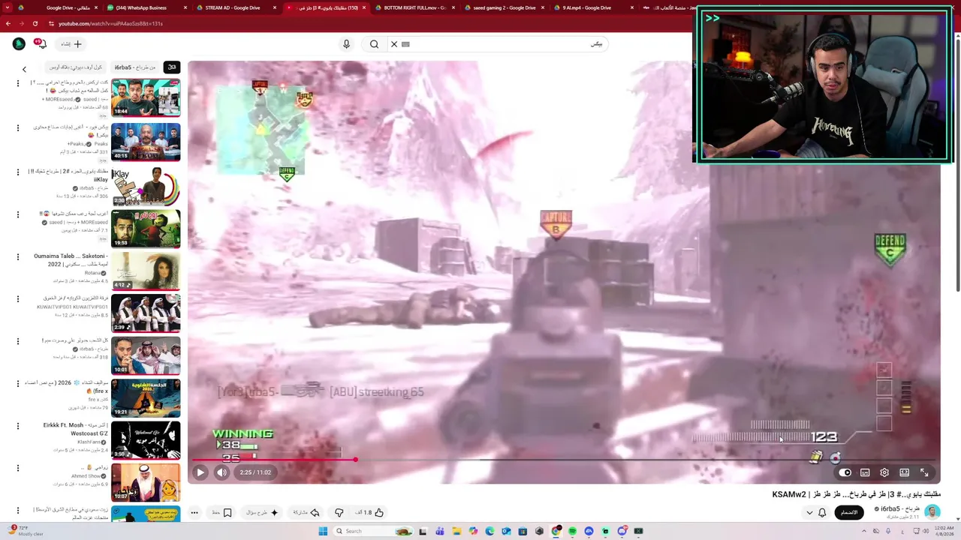Open the iiKlay 2:30 suggested video
This screenshot has width=961, height=540.
[146, 185]
